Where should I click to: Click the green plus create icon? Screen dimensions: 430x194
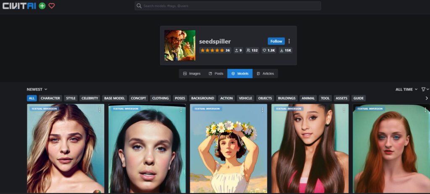coord(42,6)
